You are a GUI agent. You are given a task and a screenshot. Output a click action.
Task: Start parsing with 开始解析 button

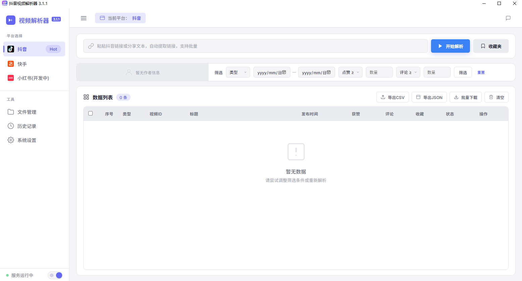[450, 46]
